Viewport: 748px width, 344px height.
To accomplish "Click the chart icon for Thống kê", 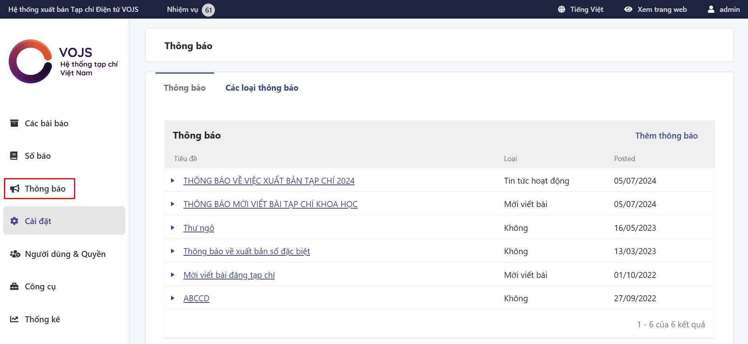I will click(x=14, y=319).
